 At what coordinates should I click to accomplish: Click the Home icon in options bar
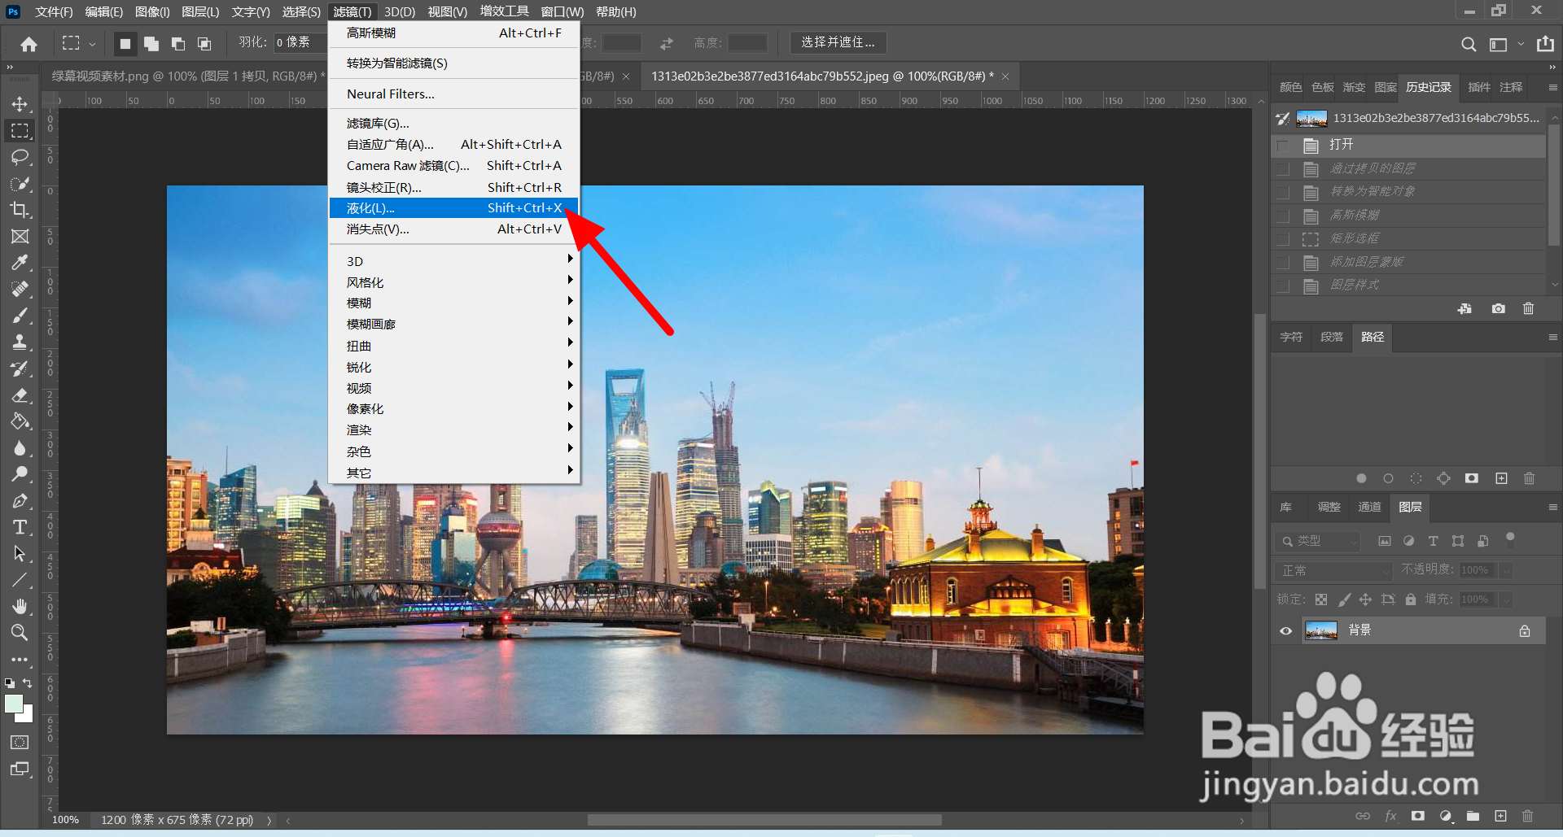point(29,44)
